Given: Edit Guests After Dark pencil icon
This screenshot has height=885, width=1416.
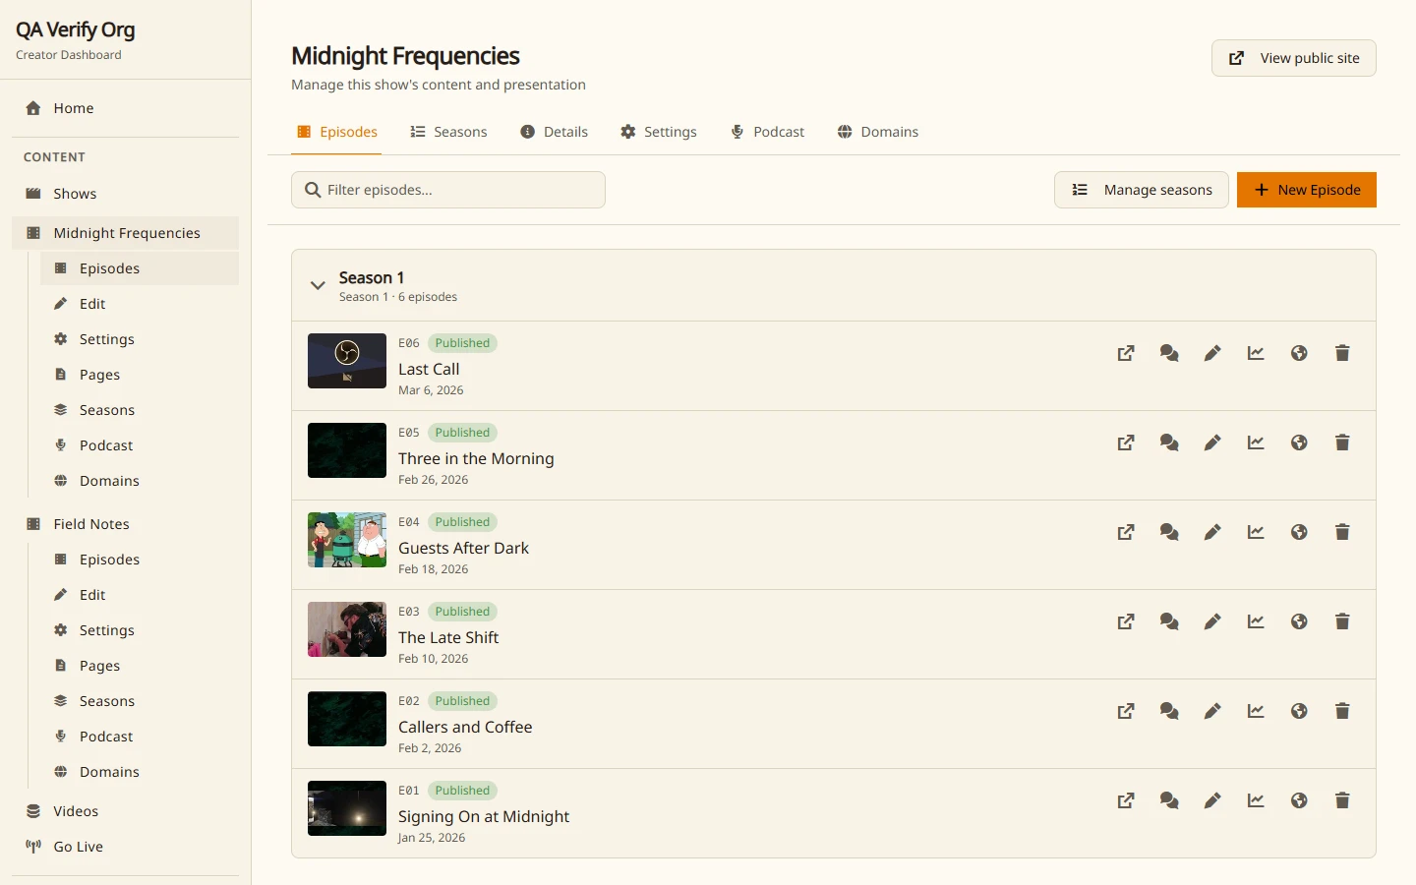Looking at the screenshot, I should click(x=1212, y=532).
